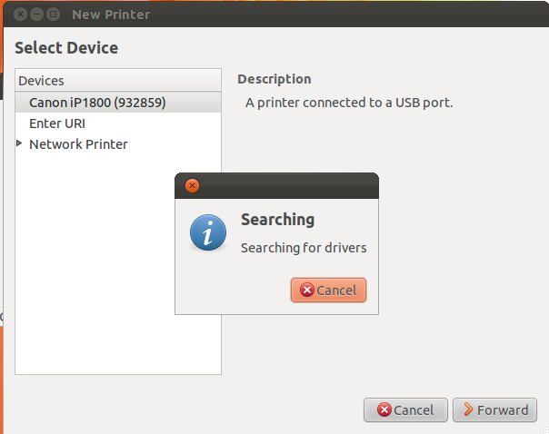Select Canon iP1800 (932859) device
549x434 pixels.
click(97, 103)
